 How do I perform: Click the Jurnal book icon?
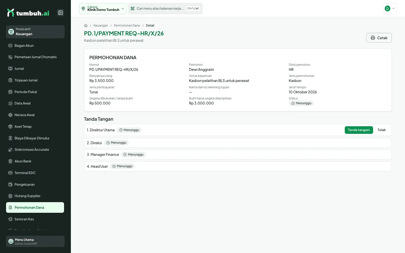[10, 69]
